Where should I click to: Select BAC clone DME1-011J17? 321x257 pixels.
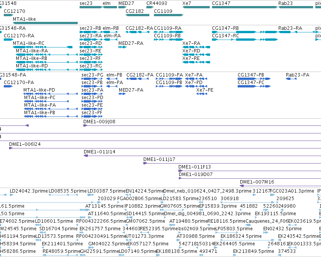tap(232, 164)
